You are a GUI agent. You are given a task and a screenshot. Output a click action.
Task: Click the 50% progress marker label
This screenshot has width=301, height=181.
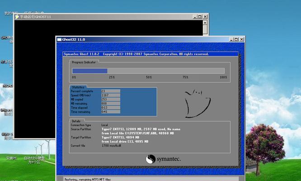pos(149,77)
